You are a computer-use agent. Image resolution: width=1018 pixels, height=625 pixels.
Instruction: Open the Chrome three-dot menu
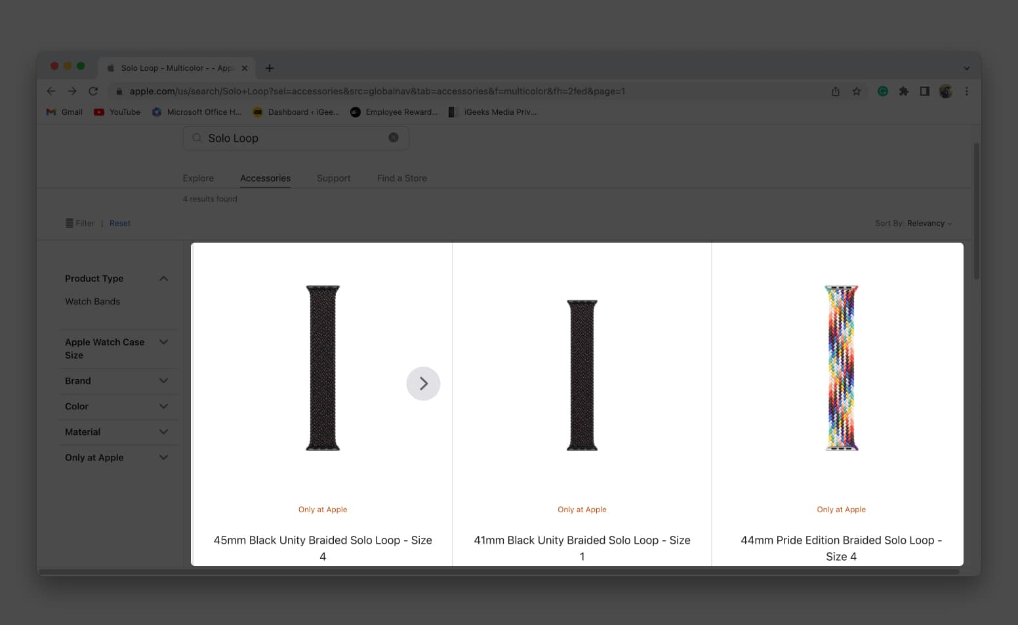966,91
